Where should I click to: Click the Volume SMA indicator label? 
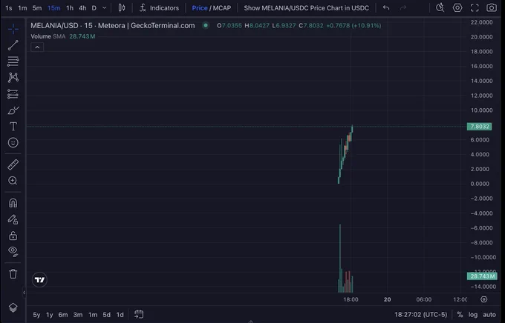pyautogui.click(x=48, y=36)
